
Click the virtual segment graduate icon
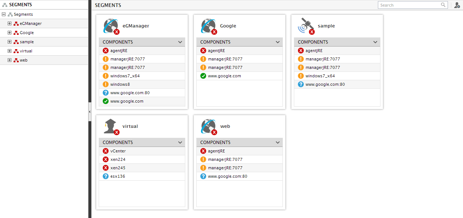click(x=111, y=127)
